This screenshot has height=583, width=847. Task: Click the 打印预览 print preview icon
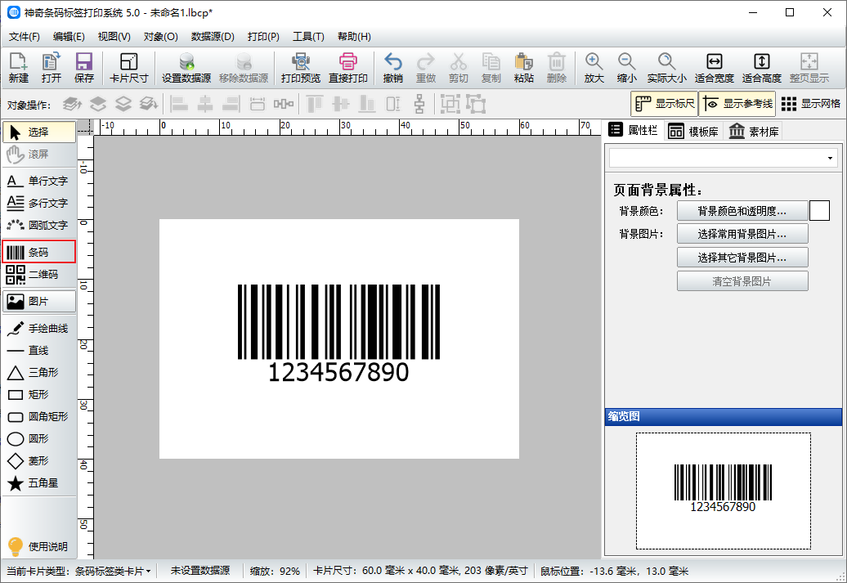point(300,68)
